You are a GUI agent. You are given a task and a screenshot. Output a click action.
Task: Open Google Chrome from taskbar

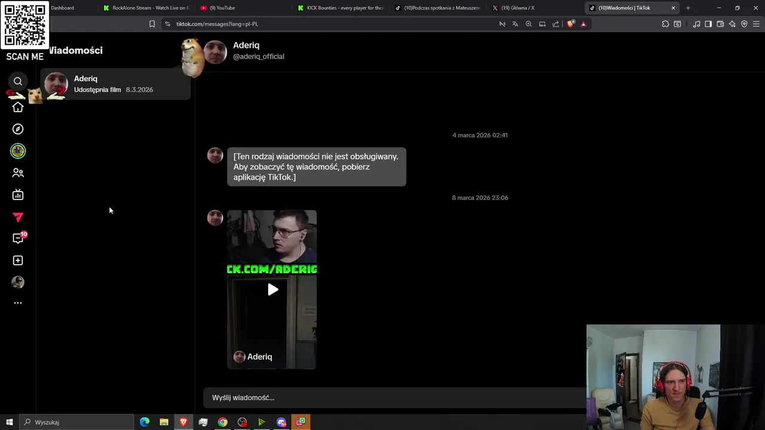(x=222, y=422)
